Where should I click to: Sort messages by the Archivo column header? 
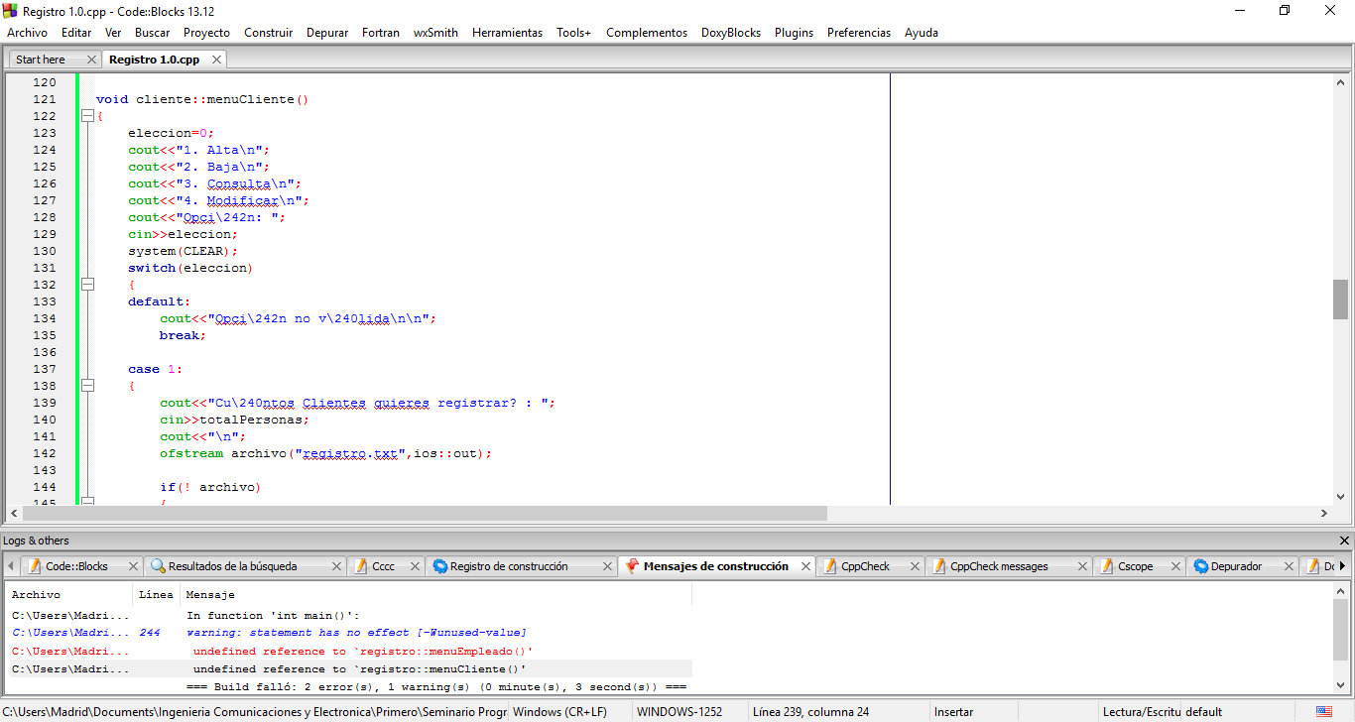click(69, 595)
